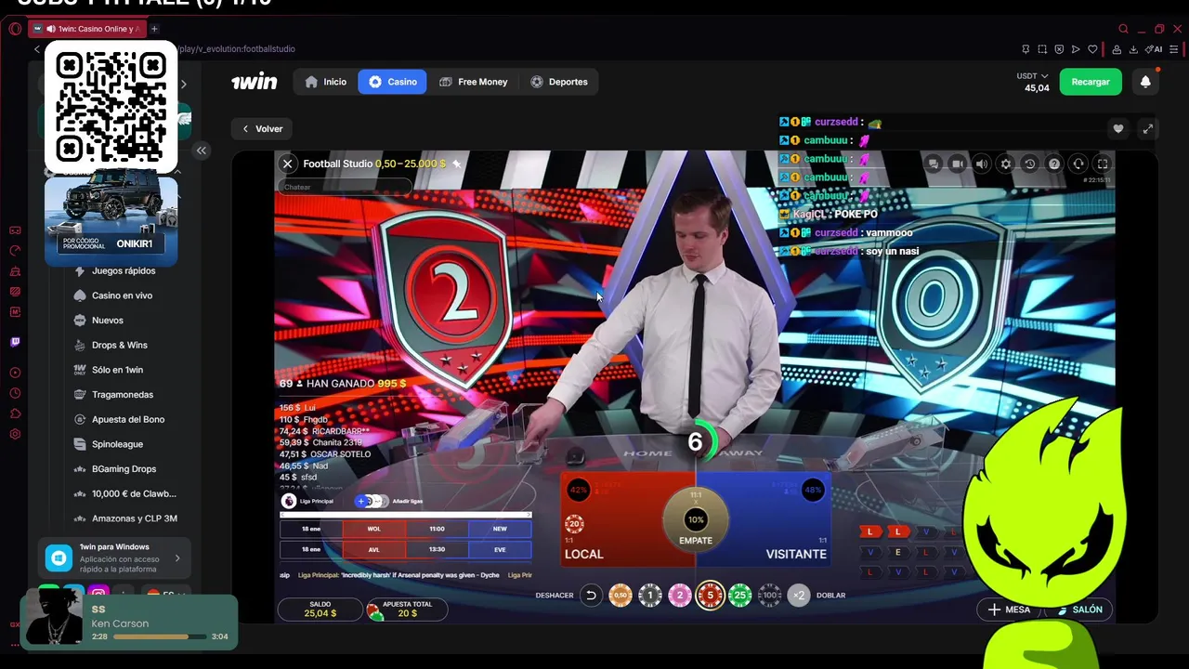Open a new browser tab with plus
The width and height of the screenshot is (1189, 669).
click(x=154, y=29)
